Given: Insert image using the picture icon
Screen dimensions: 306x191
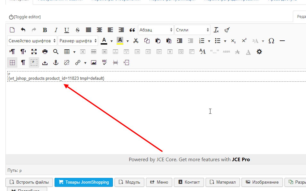Looking at the screenshot, I should 94,62.
